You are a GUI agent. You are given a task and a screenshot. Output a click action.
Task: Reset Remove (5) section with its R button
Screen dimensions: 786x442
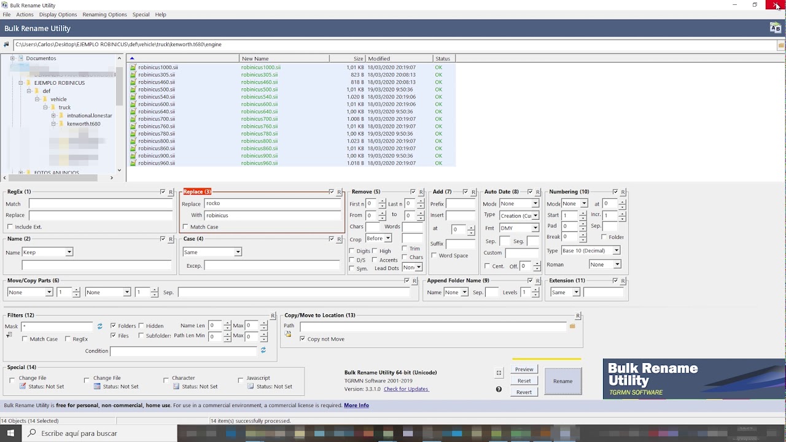tap(421, 192)
